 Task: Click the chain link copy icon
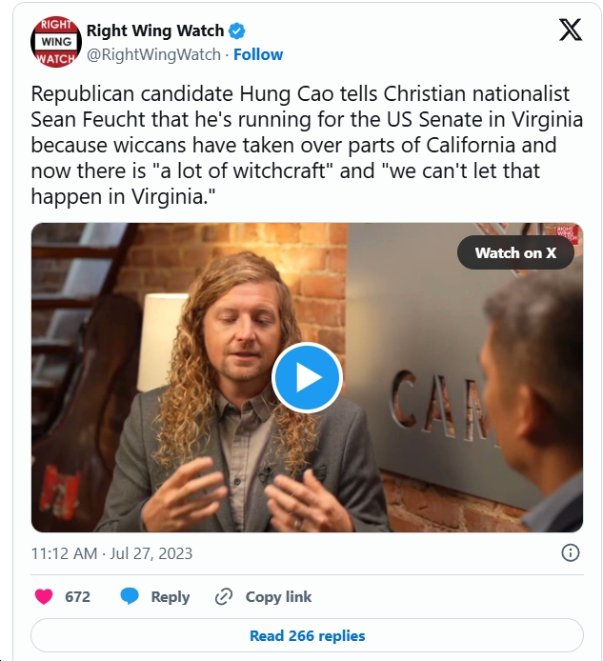tap(224, 597)
